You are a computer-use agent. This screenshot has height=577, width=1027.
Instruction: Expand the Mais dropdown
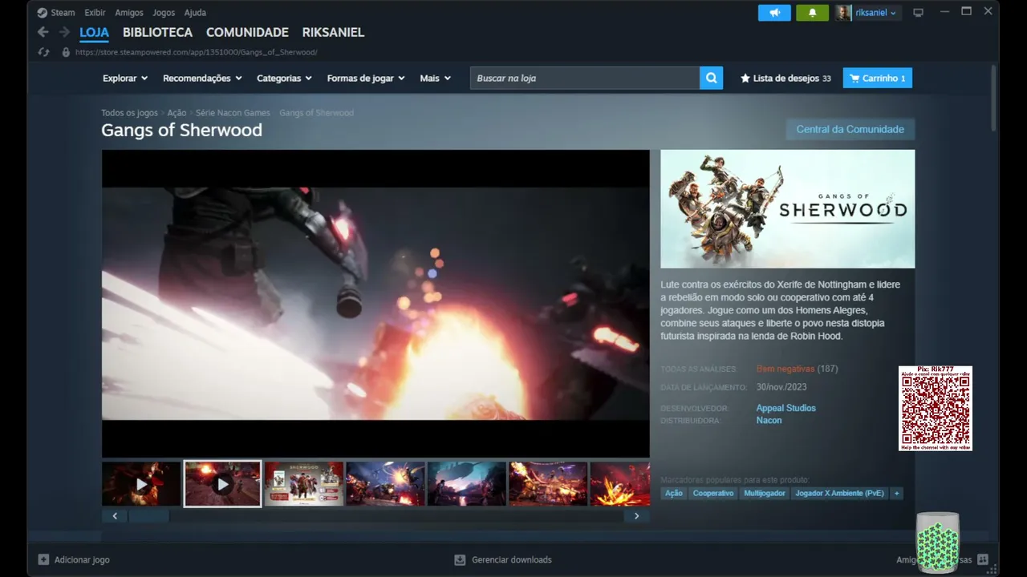[435, 79]
